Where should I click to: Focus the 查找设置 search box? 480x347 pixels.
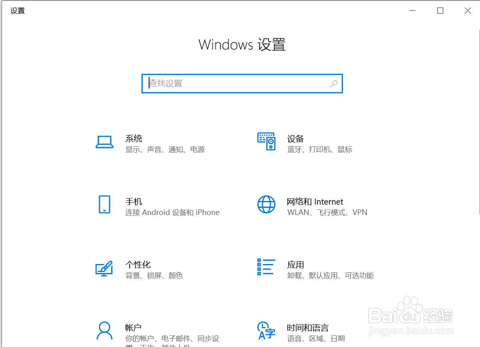point(242,84)
